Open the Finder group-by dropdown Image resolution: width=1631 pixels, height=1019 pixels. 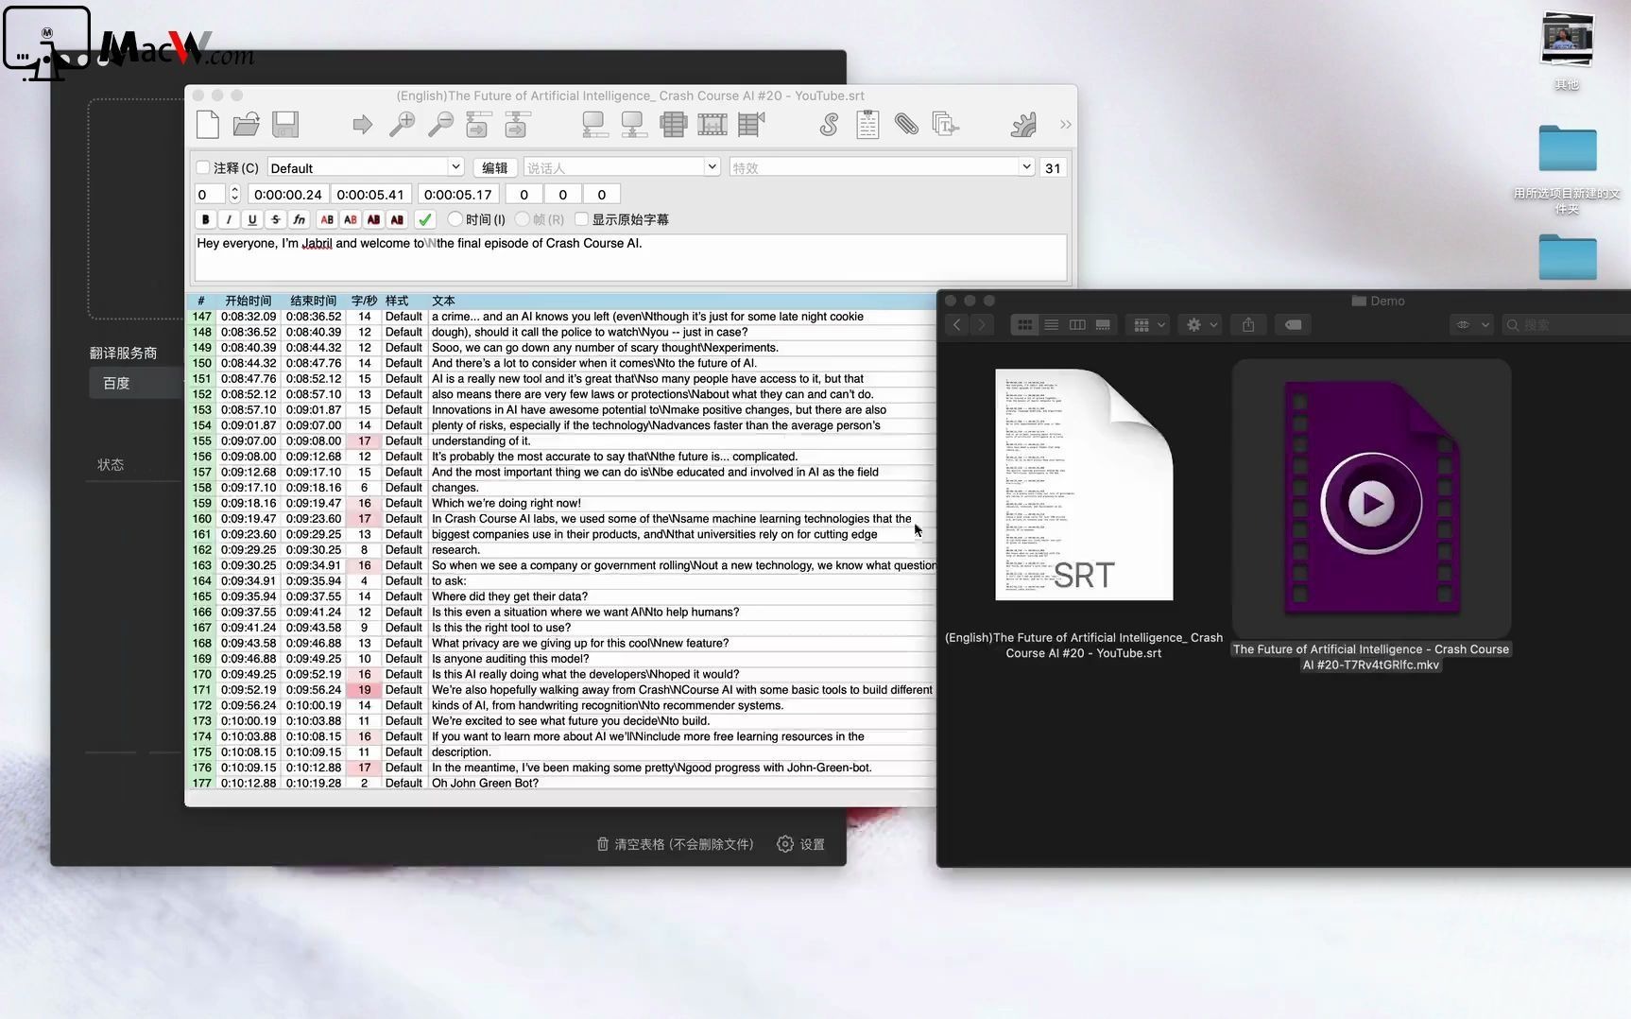point(1150,325)
